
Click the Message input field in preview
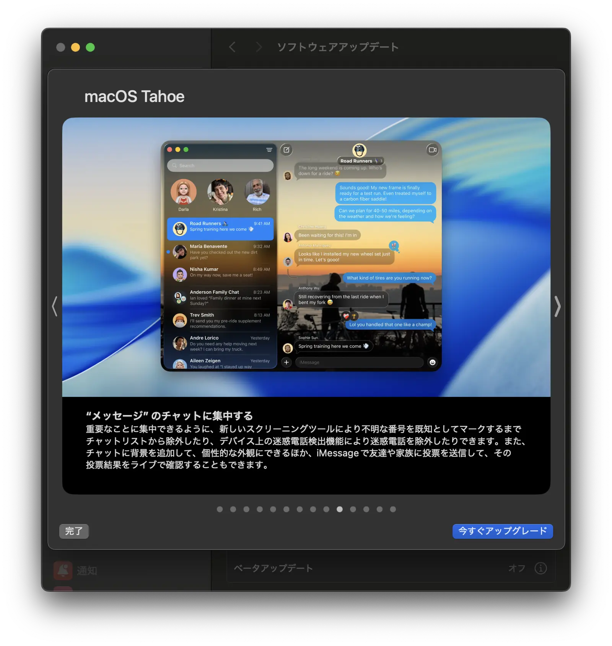(359, 362)
